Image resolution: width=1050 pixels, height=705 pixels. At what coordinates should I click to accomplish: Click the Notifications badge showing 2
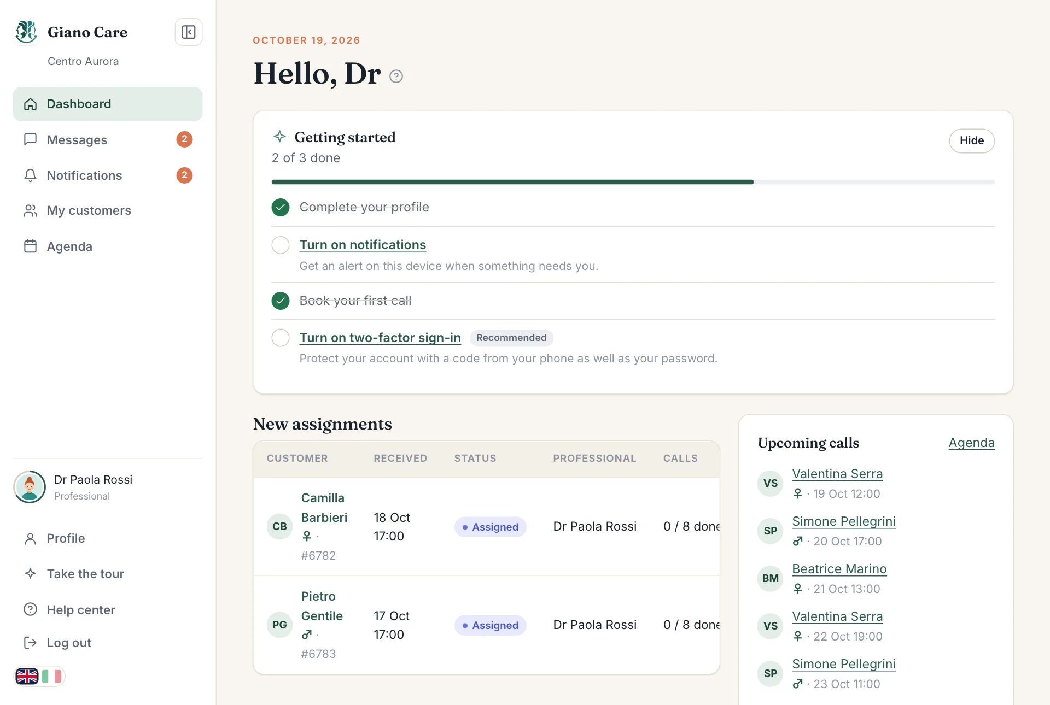click(x=184, y=175)
